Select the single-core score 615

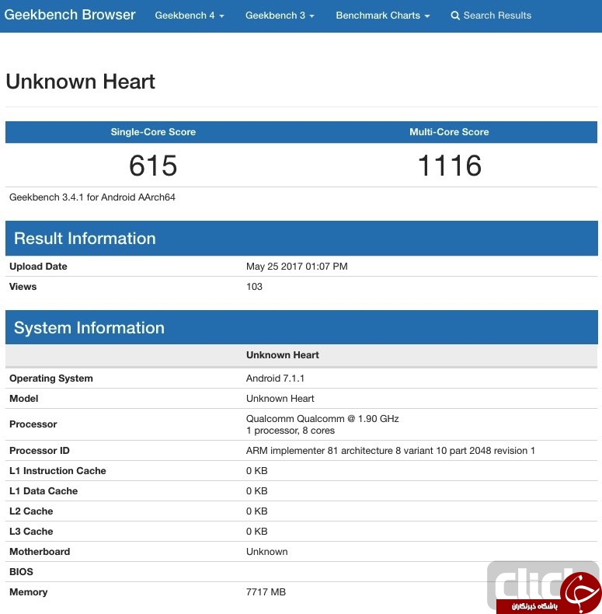click(153, 166)
